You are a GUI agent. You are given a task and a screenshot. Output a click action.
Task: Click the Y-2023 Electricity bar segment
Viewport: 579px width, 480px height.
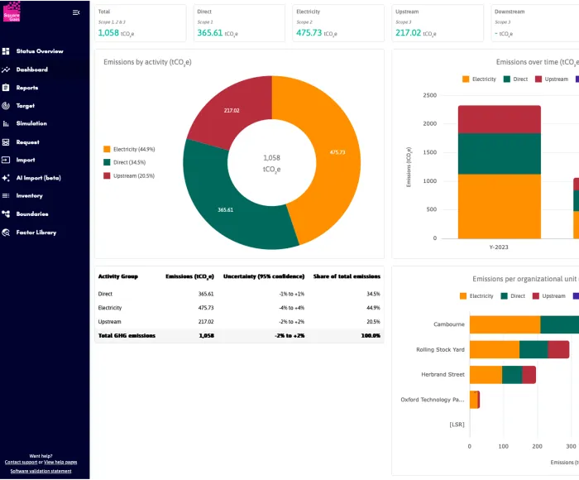(500, 206)
